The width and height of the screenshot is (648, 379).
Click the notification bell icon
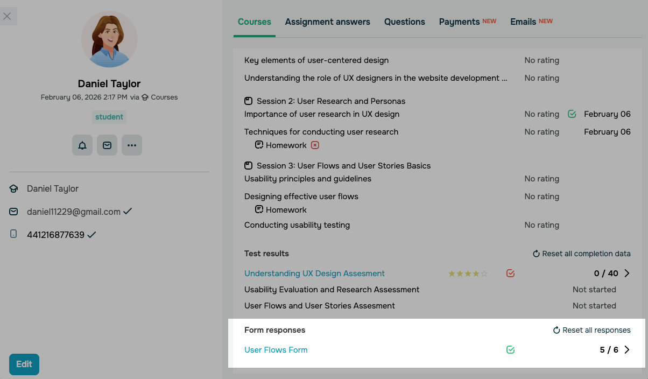coord(82,145)
